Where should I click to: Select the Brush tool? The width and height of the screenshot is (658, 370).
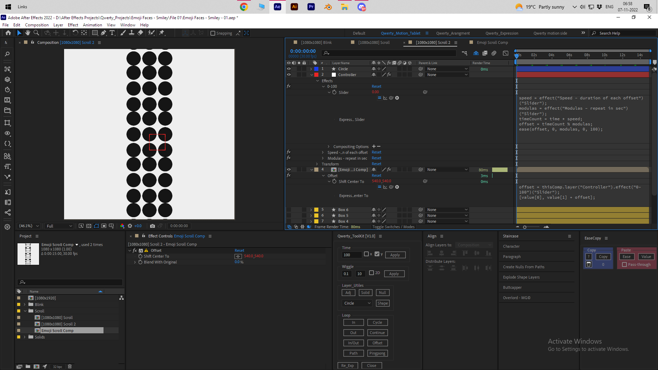coord(123,33)
